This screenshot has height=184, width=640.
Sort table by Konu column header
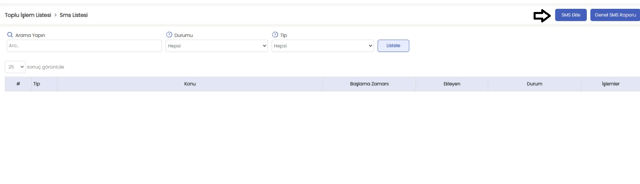pos(190,84)
